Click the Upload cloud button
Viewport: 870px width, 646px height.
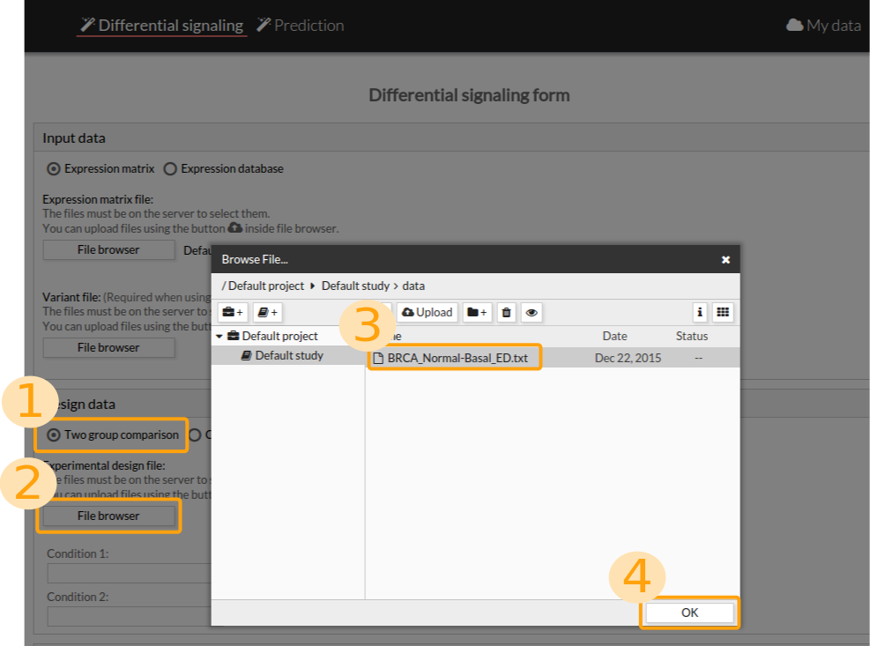point(428,312)
